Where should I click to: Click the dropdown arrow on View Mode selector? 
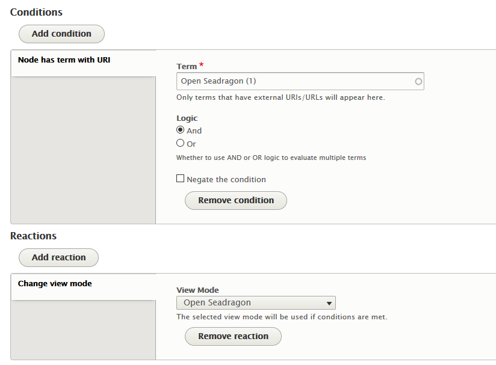point(328,302)
